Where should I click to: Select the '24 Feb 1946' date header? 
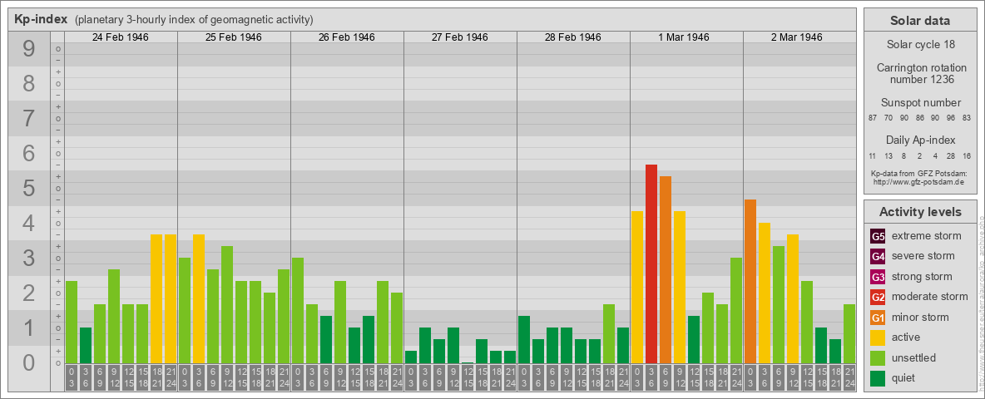[121, 37]
